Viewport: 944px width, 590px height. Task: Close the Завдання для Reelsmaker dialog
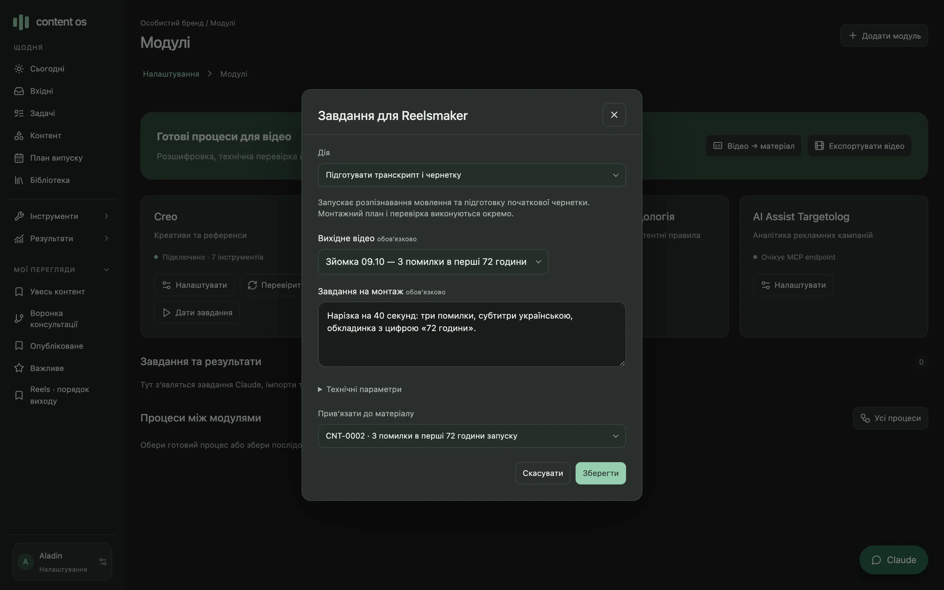click(614, 115)
